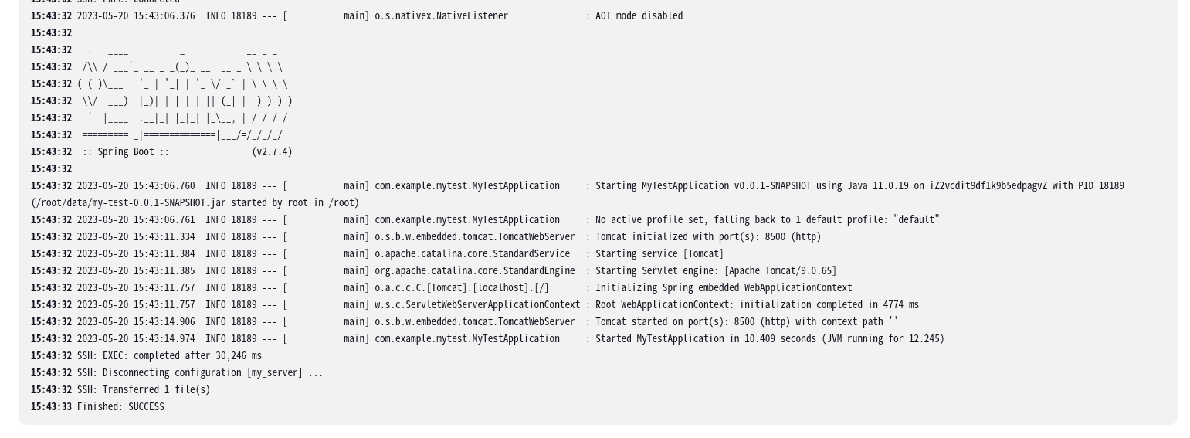Click the "SSH: Disconnecting configuration [my_server]" line
The width and height of the screenshot is (1190, 438).
200,373
